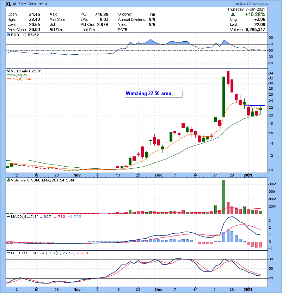
Task: Click the Watching 22.50 area. annotation box
Action: coord(153,94)
